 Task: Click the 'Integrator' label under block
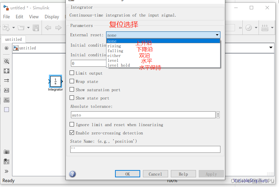click(x=55, y=90)
